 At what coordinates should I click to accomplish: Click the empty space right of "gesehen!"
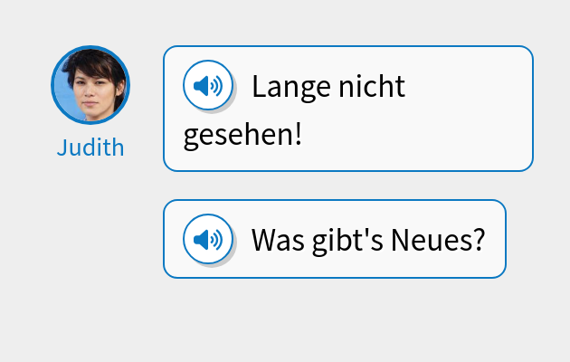pos(416,136)
